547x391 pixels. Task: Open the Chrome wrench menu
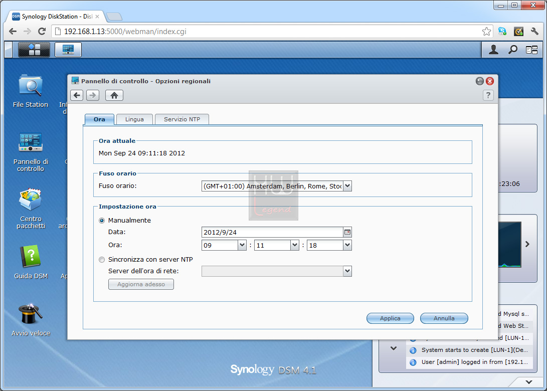pos(534,32)
